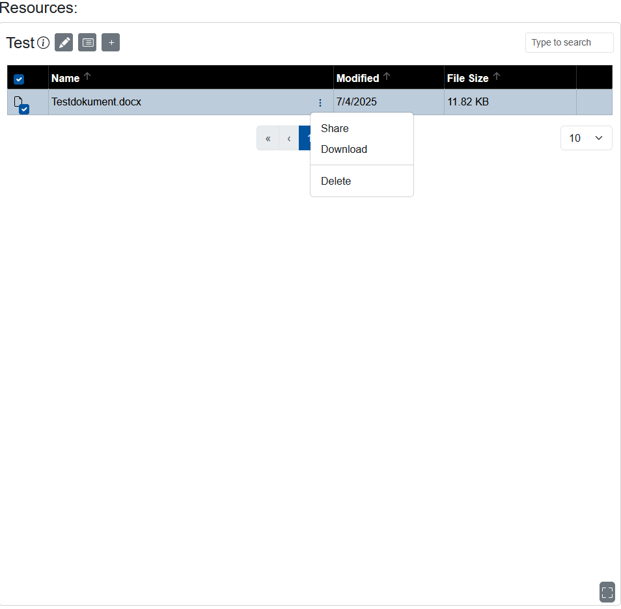The height and width of the screenshot is (609, 621).
Task: Deselect the checkbox on Testdokument.docx
Action: click(24, 109)
